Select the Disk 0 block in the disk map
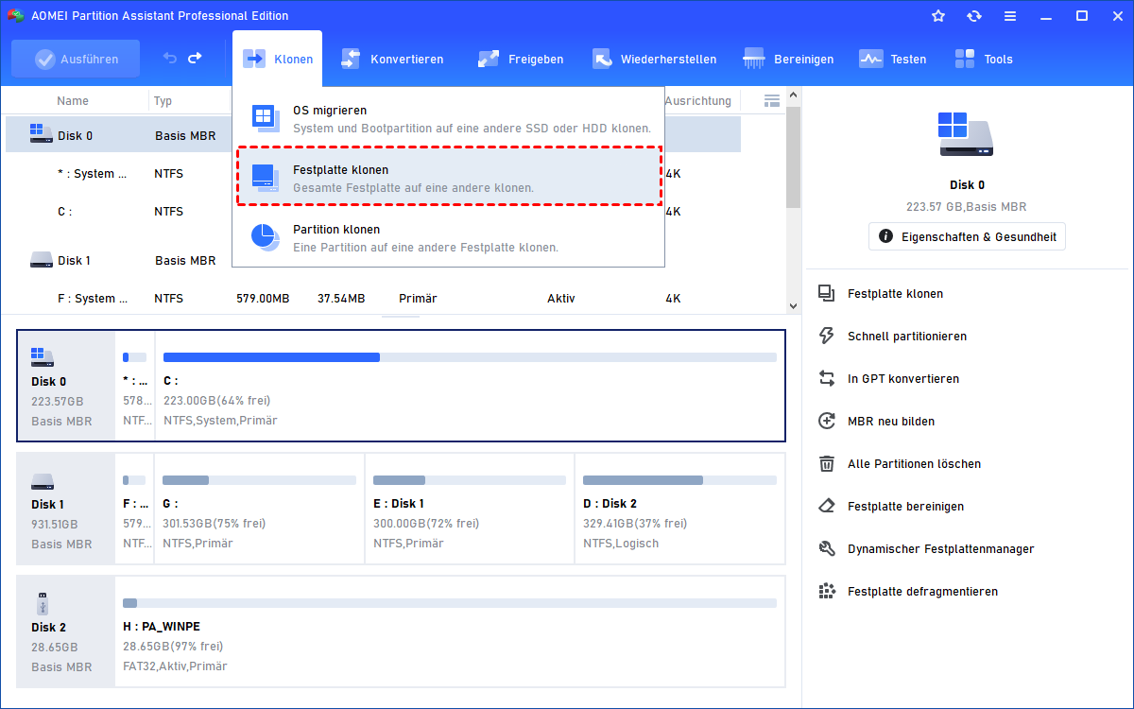Image resolution: width=1134 pixels, height=709 pixels. click(67, 386)
